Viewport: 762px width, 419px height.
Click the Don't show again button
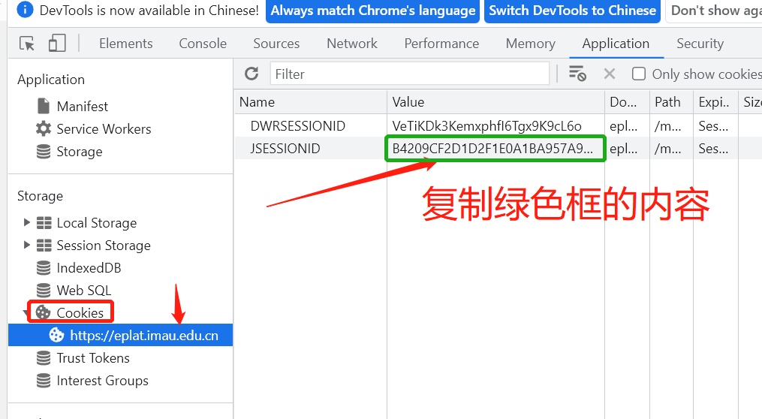coord(714,11)
